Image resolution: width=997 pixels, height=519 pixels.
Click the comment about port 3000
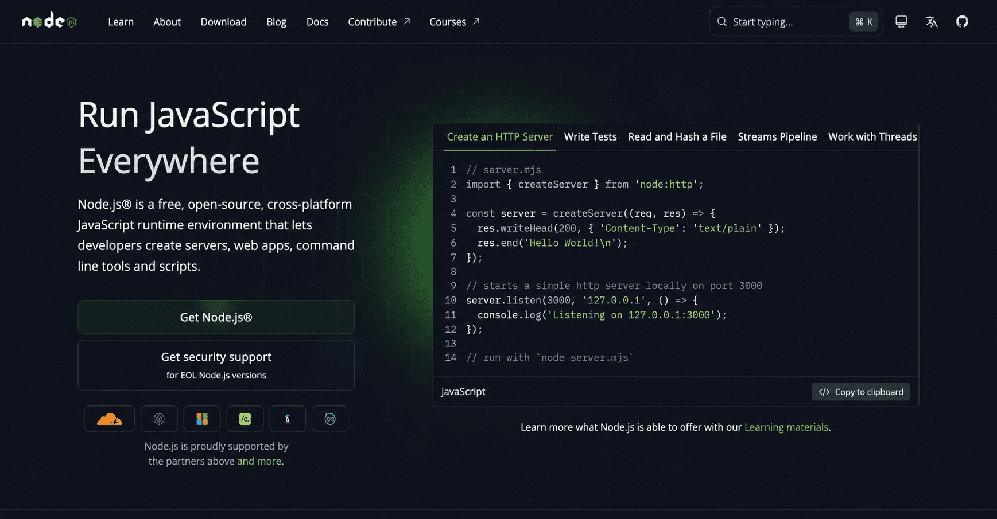(x=614, y=286)
